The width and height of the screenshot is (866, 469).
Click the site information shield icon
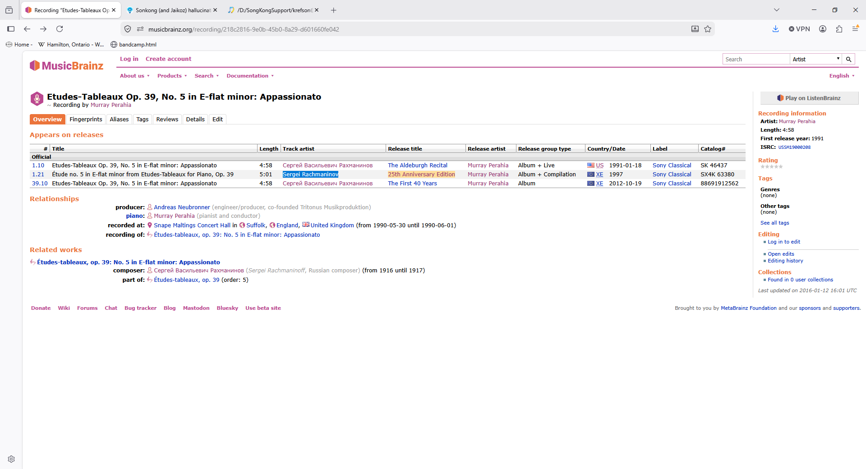tap(128, 29)
